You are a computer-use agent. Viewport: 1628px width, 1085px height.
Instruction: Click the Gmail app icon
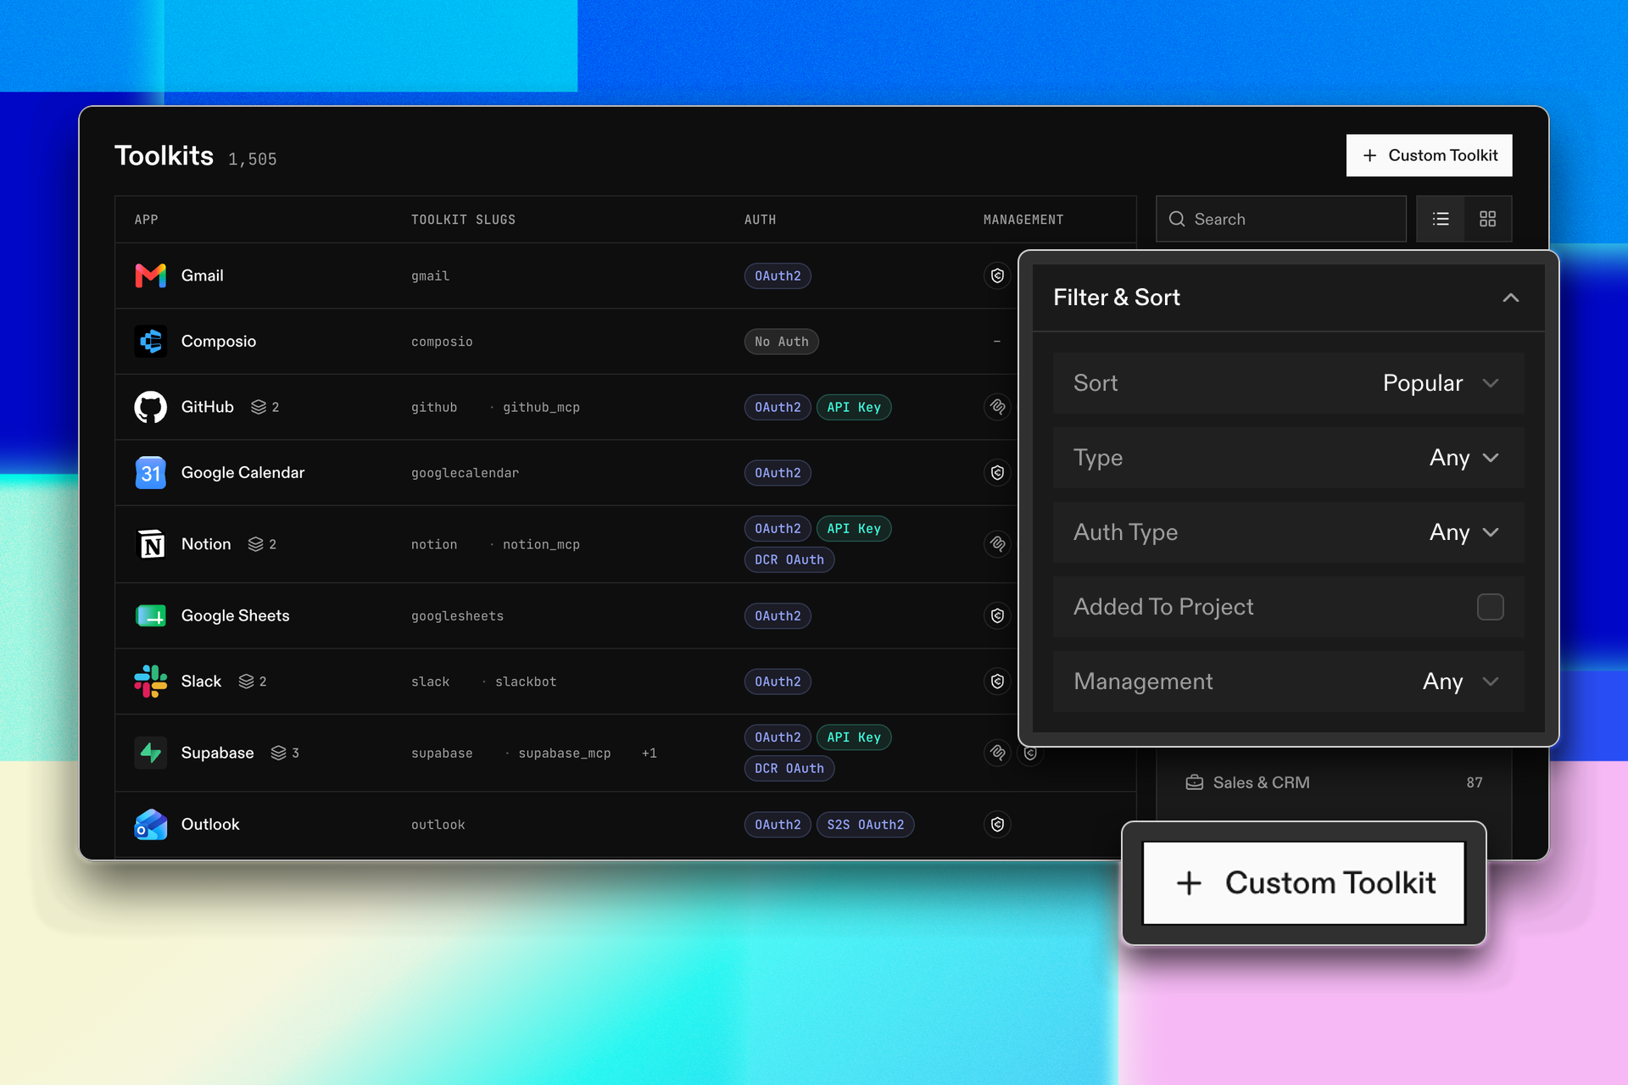coord(151,275)
